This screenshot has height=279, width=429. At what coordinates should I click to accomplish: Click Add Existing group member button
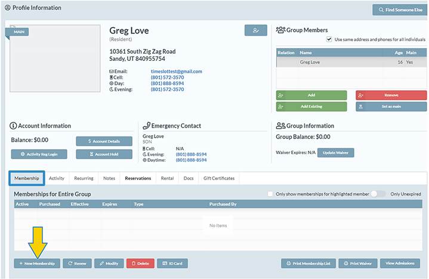pos(311,107)
